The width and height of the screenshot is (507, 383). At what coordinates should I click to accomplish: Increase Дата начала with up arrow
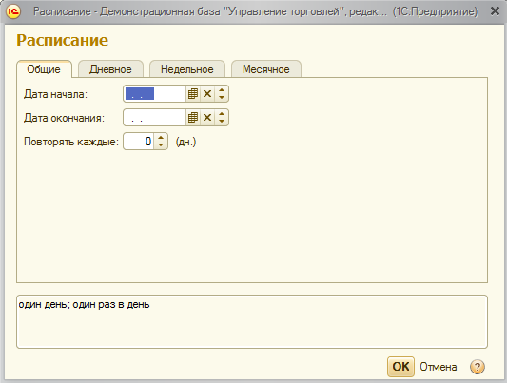click(222, 90)
